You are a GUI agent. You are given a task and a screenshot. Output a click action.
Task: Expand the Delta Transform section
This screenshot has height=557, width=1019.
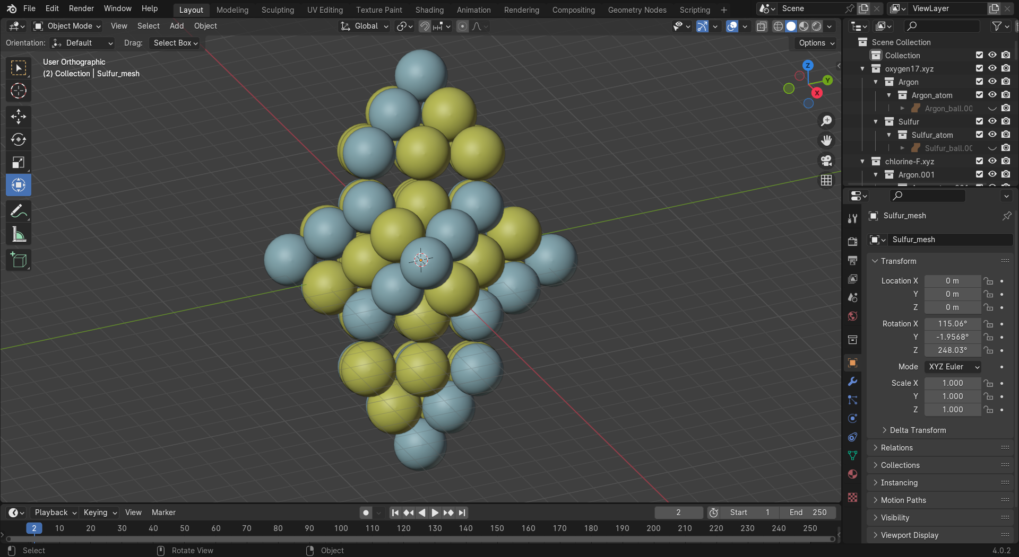(x=918, y=430)
